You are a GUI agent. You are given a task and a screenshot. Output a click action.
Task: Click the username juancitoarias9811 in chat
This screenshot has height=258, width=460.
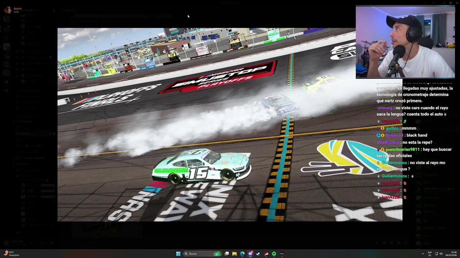tap(402, 149)
